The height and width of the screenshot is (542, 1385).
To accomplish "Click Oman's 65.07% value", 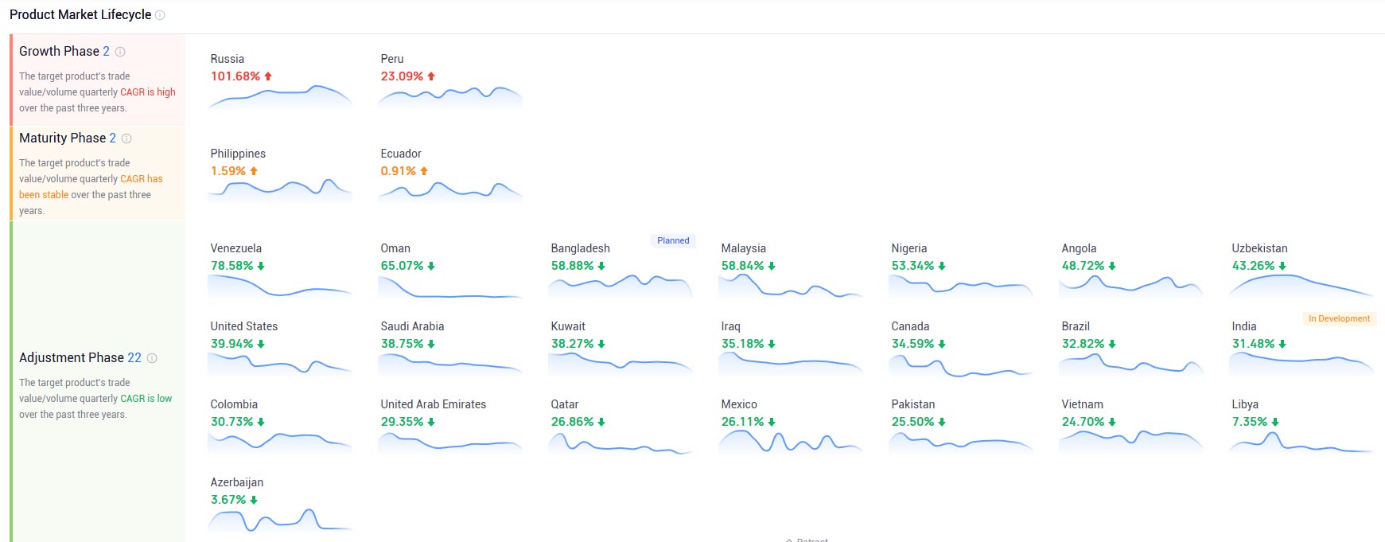I will (402, 266).
